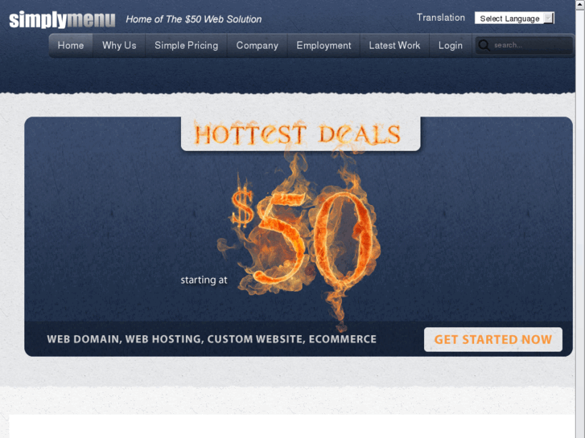Click the Login menu link
Viewport: 585px width, 438px height.
tap(451, 46)
